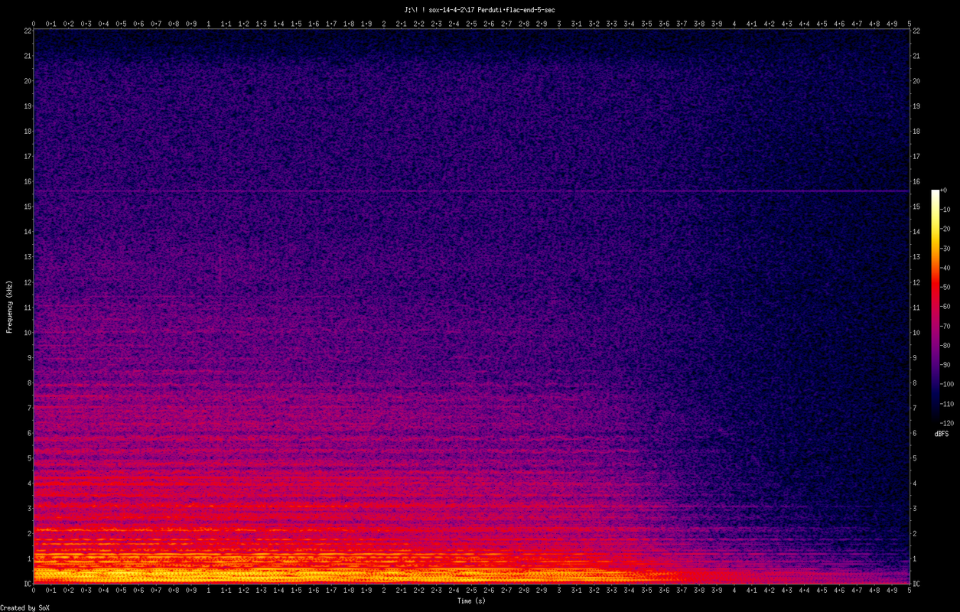The width and height of the screenshot is (960, 612).
Task: Click "2" second tick on top time axis
Action: pos(384,24)
